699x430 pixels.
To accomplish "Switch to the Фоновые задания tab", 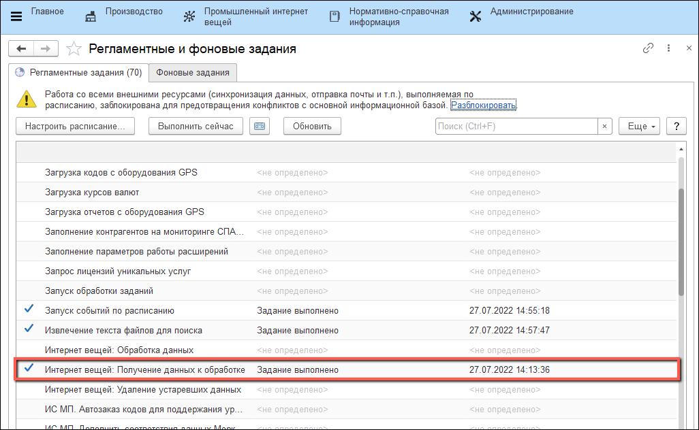I will tap(193, 73).
